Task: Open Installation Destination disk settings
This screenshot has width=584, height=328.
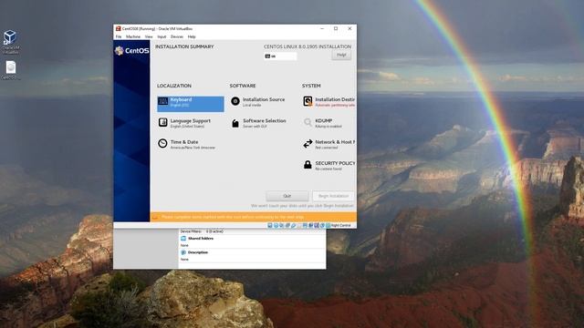Action: (x=328, y=102)
